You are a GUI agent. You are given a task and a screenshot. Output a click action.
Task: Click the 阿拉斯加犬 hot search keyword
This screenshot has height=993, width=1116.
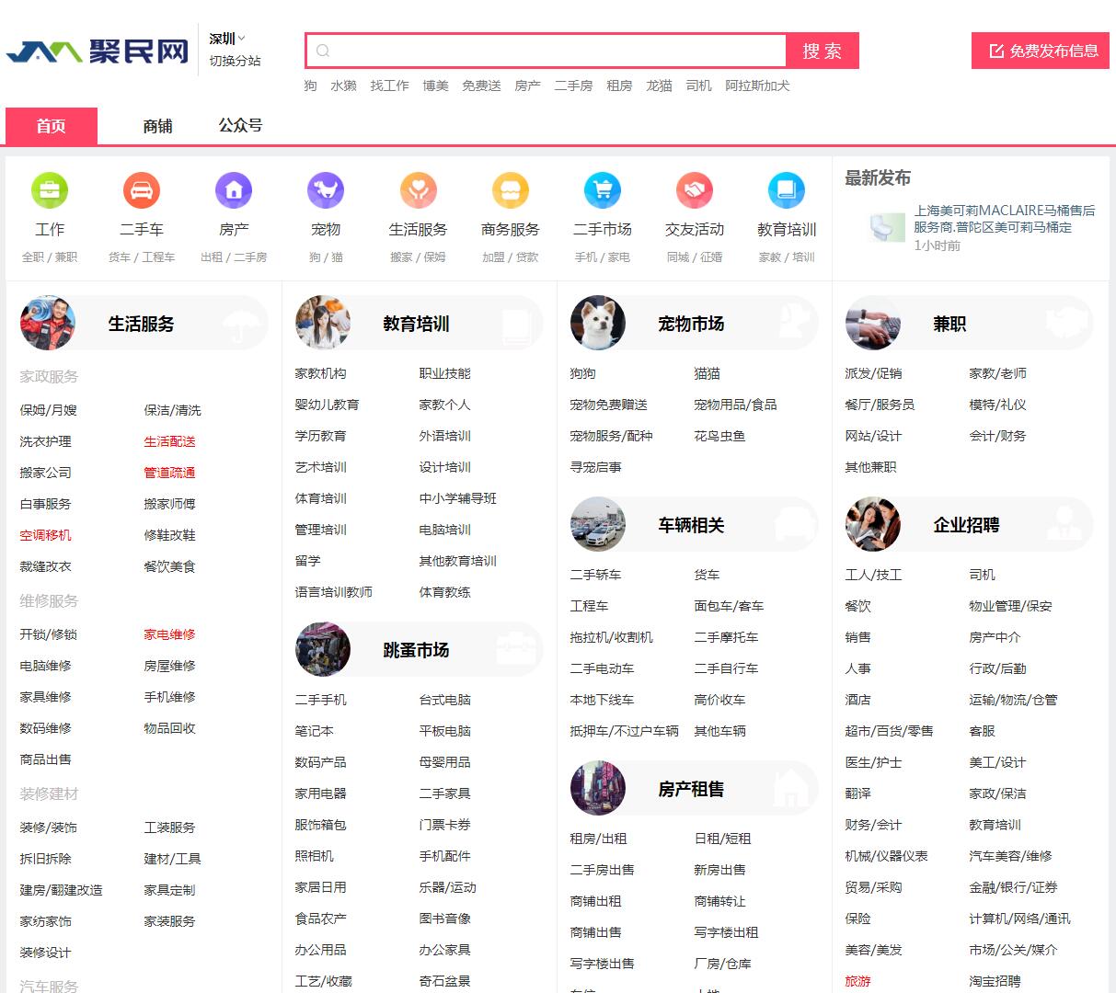tap(757, 86)
